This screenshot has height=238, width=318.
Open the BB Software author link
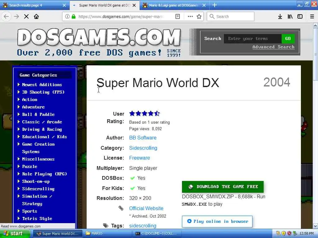143,138
